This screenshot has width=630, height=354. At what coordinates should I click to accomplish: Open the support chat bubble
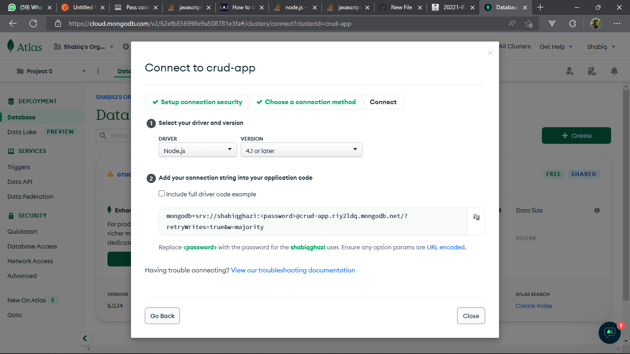coord(609,333)
